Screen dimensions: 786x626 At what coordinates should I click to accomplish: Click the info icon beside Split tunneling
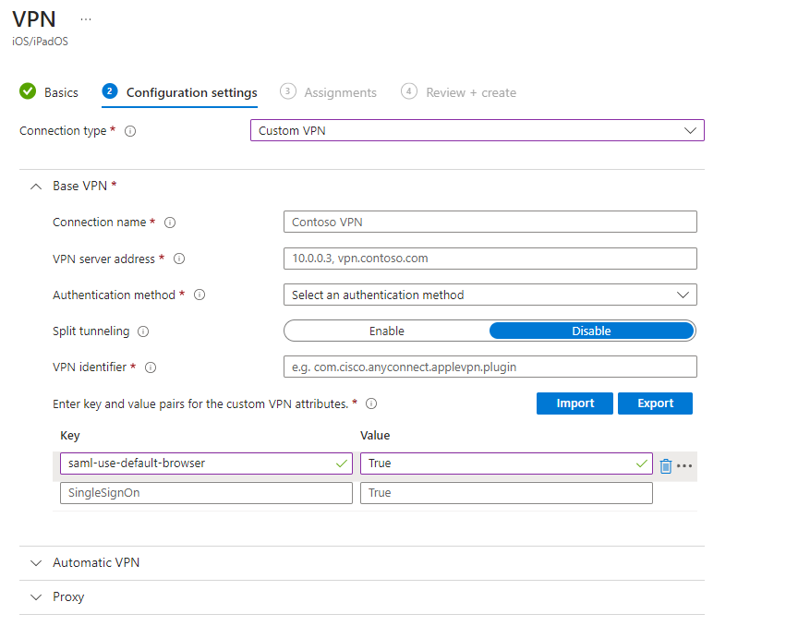point(143,331)
